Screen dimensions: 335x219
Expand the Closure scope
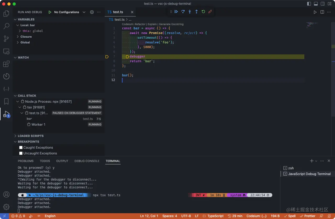pyautogui.click(x=18, y=37)
